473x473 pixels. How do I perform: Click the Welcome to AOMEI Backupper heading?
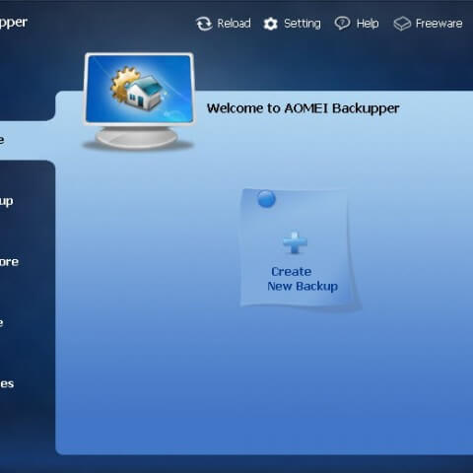pyautogui.click(x=303, y=108)
